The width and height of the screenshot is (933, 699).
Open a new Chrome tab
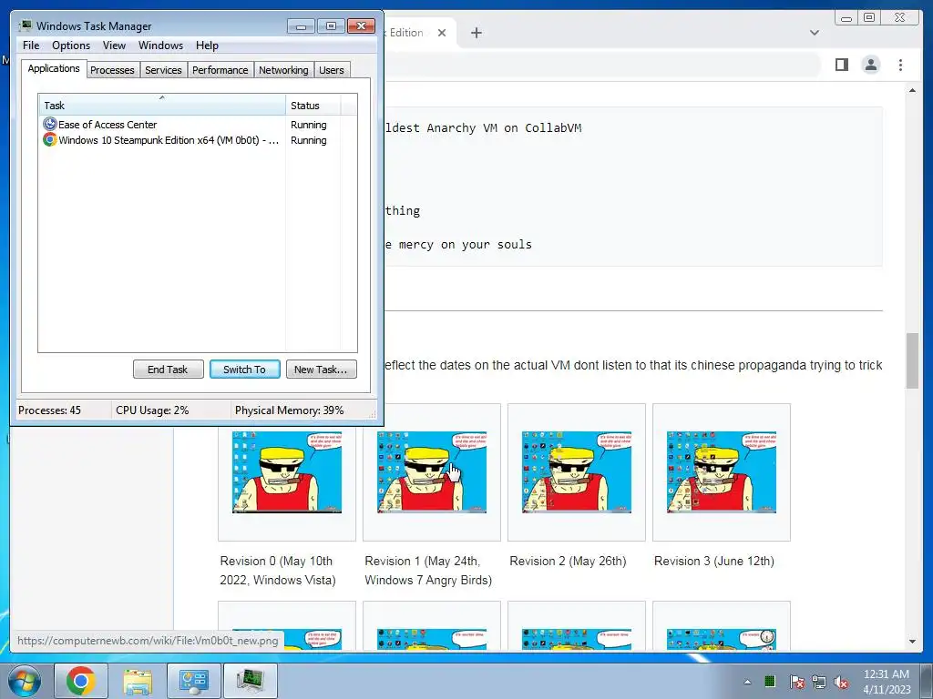pos(476,33)
